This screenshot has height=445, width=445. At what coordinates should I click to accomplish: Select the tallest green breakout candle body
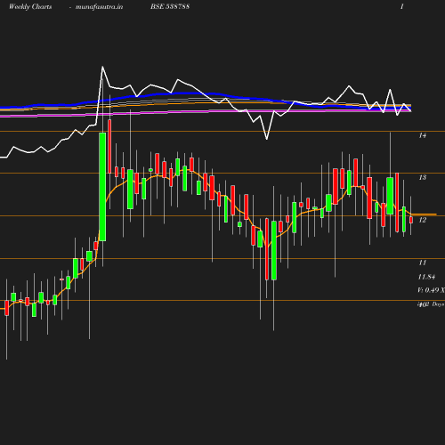pos(102,187)
